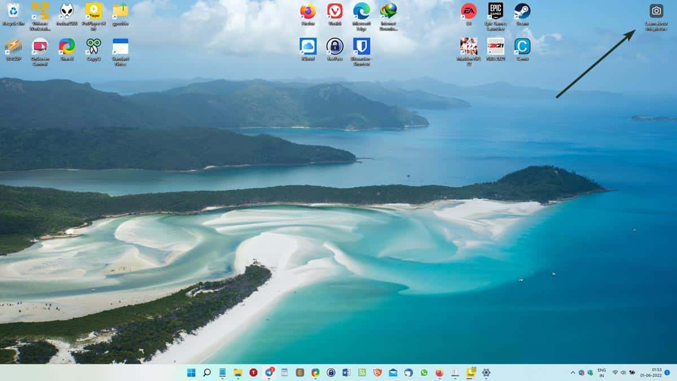The width and height of the screenshot is (677, 381).
Task: Open the mail envelope taskbar icon
Action: point(393,373)
